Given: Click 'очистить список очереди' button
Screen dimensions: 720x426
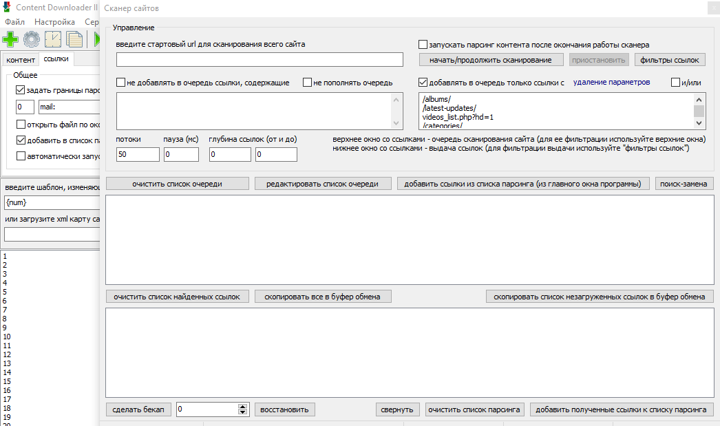Looking at the screenshot, I should [x=178, y=184].
